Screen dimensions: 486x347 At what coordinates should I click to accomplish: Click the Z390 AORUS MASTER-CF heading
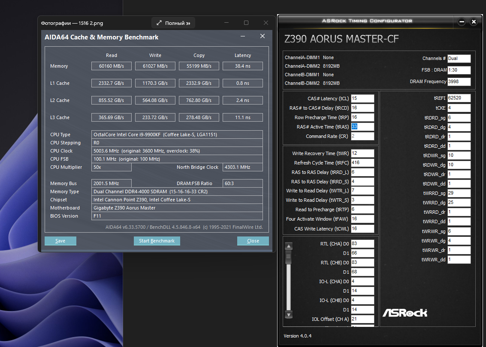pyautogui.click(x=341, y=39)
